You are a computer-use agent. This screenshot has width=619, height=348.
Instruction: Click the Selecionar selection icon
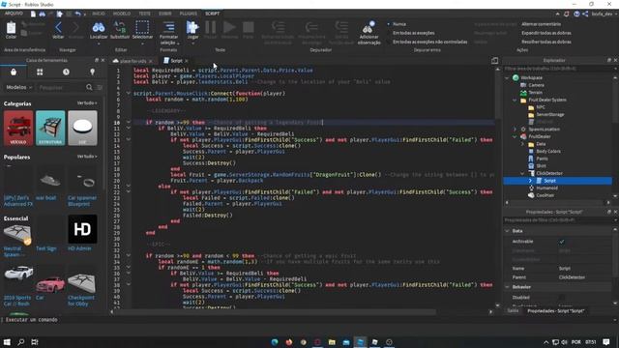pos(142,27)
